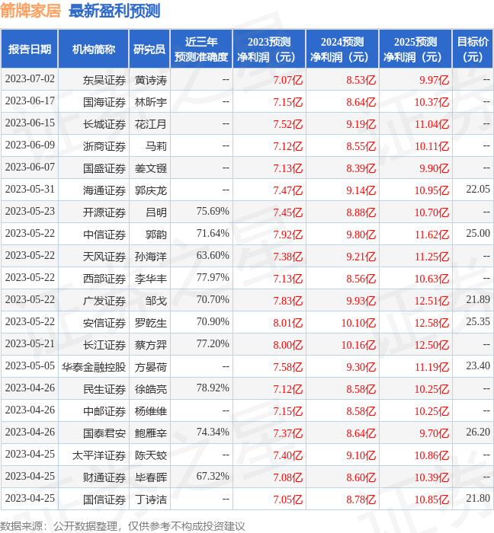Click accuracy value 63.60%
Screen dimensions: 494x533
[x=213, y=256]
